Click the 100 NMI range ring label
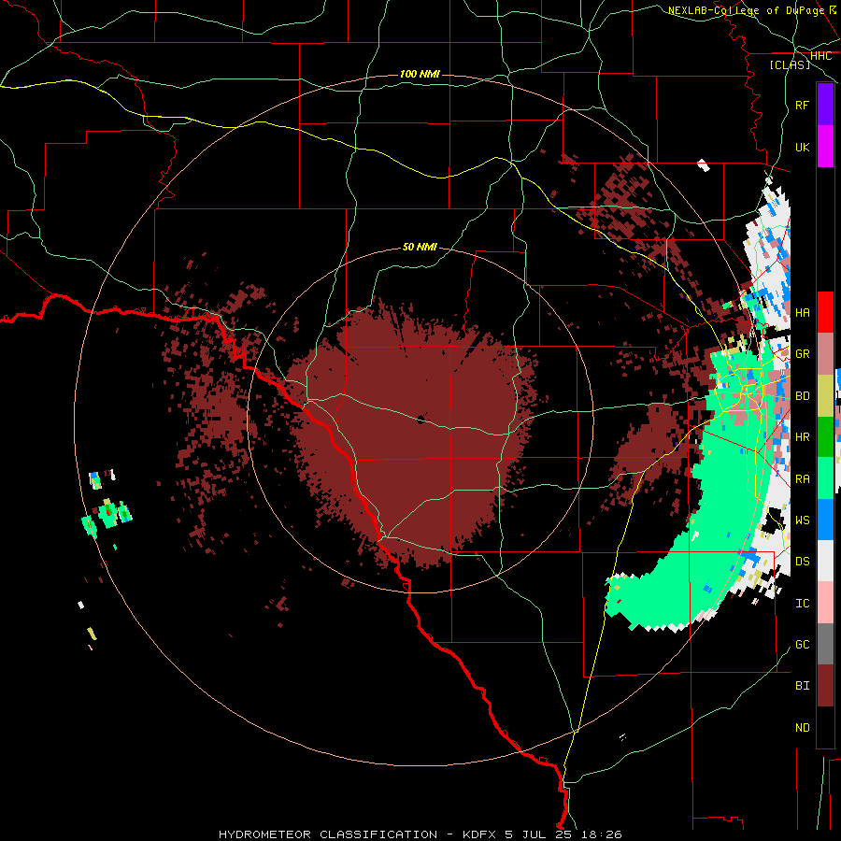 click(x=420, y=74)
